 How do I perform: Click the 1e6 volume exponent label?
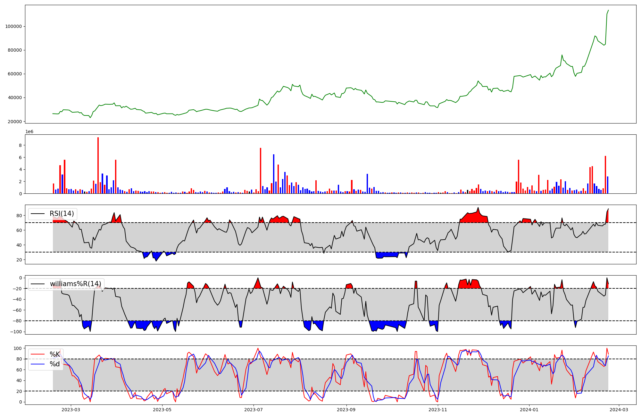click(29, 132)
